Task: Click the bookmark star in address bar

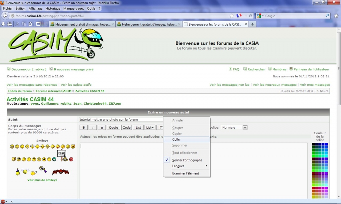Action: (232, 16)
